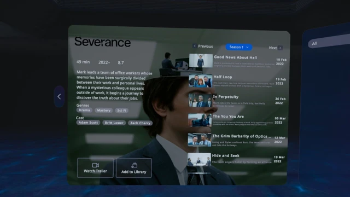Open the Half Loop episode thumbnail
This screenshot has width=350, height=197.
pyautogui.click(x=201, y=80)
